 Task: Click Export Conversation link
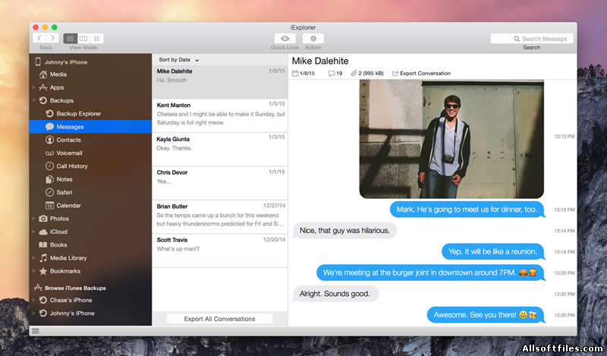click(x=421, y=74)
